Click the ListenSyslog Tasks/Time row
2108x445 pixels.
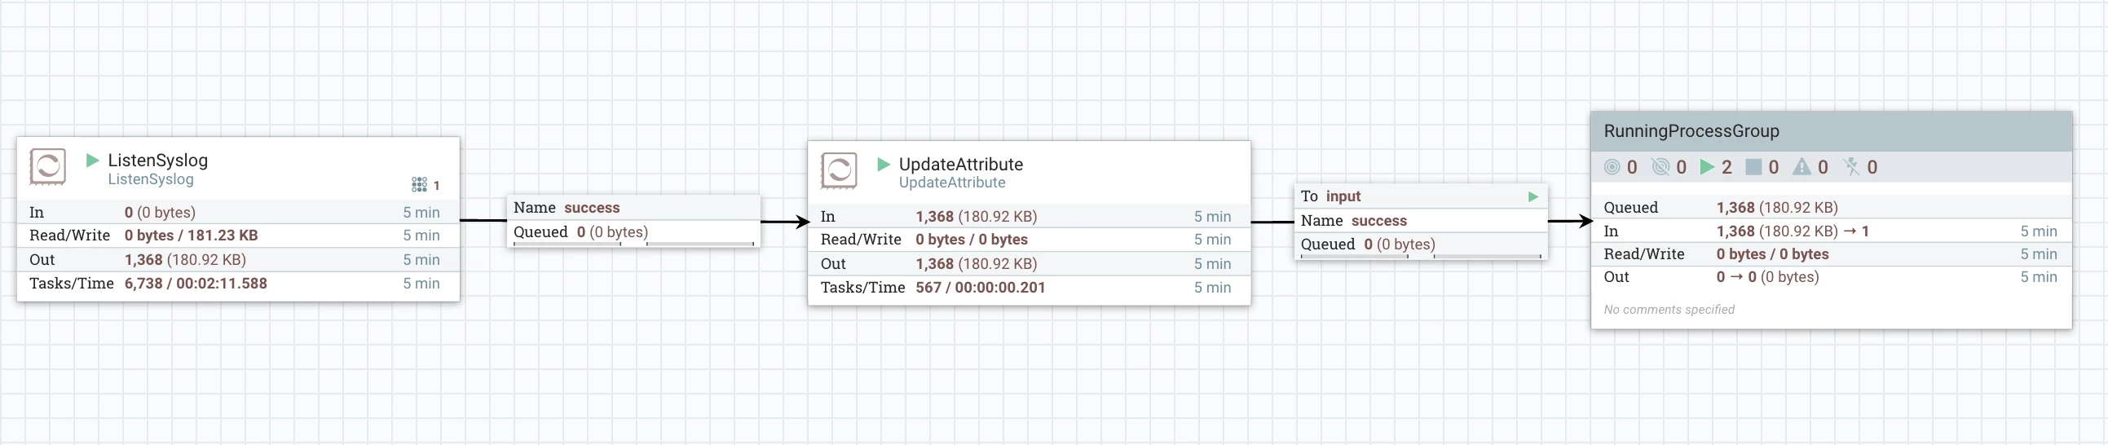pos(238,284)
